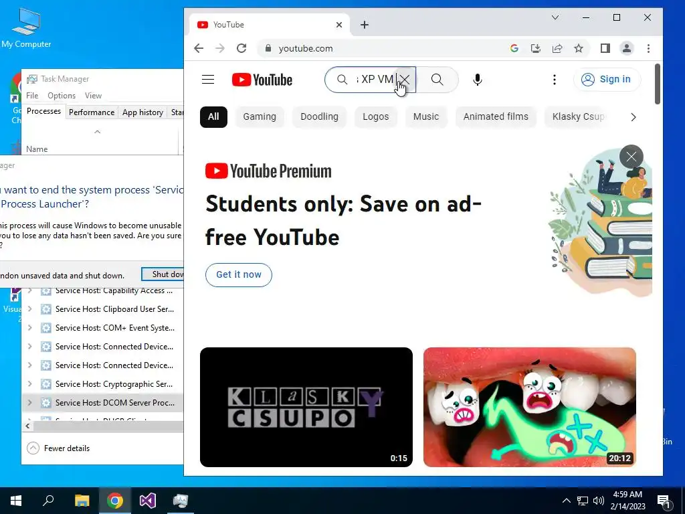Open taskbar search magnifier
Screen dimensions: 685x514
(x=48, y=501)
